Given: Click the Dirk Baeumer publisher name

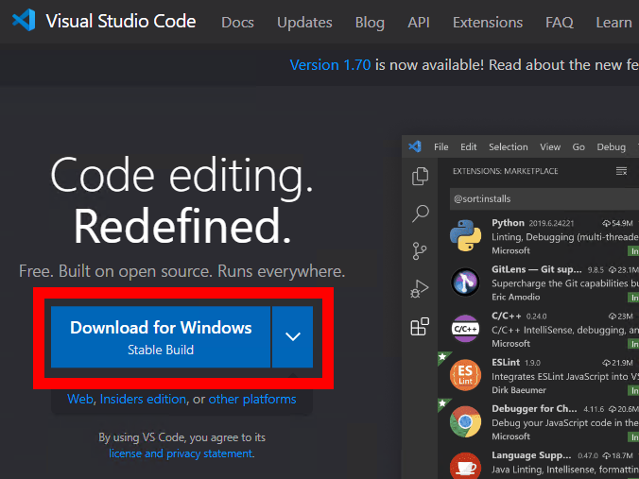Looking at the screenshot, I should pos(519,390).
